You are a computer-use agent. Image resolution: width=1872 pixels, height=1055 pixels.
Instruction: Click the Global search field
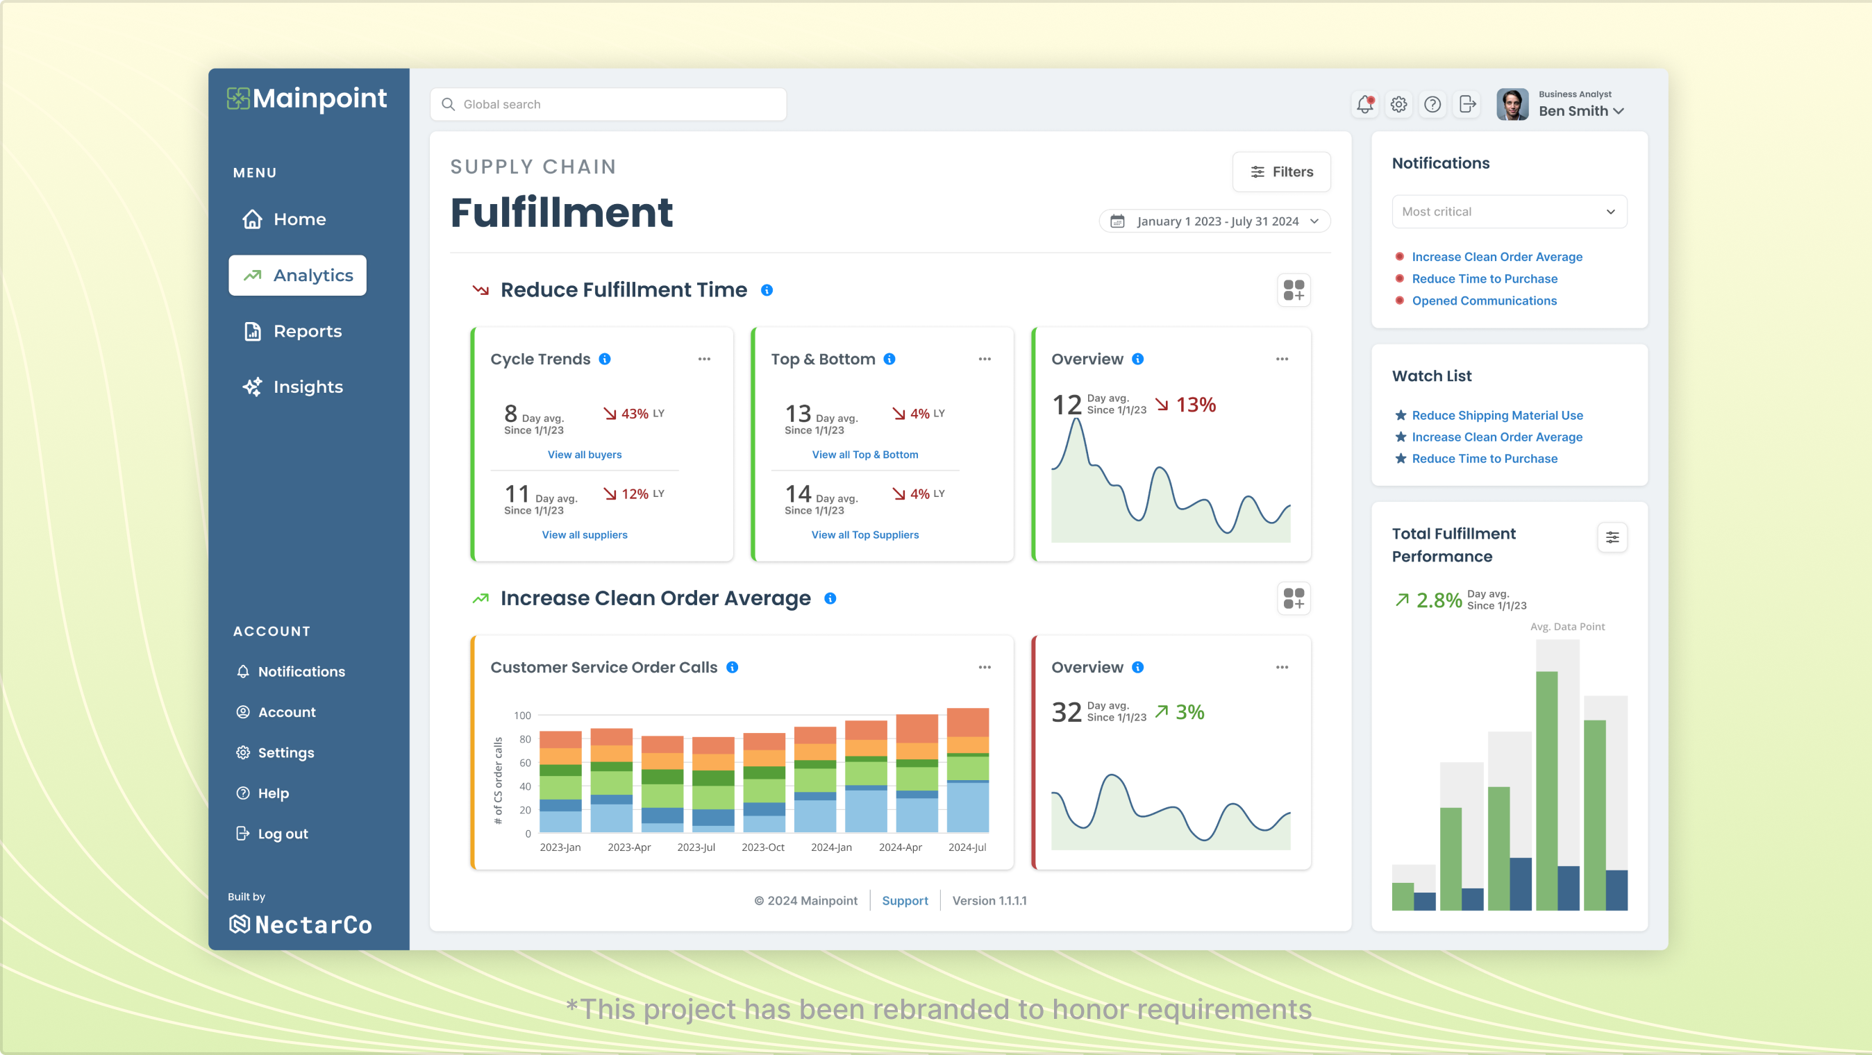pyautogui.click(x=608, y=105)
